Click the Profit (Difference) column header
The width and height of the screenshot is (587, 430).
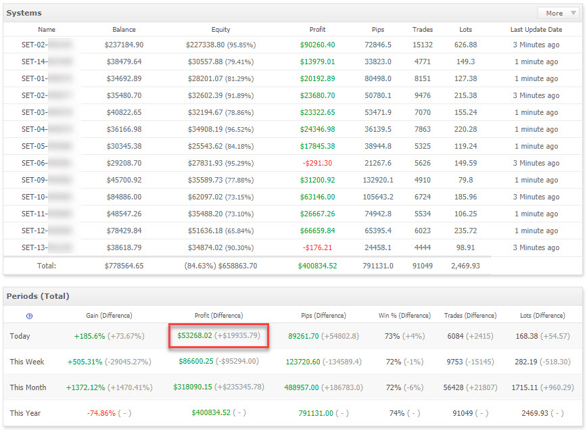pyautogui.click(x=218, y=316)
